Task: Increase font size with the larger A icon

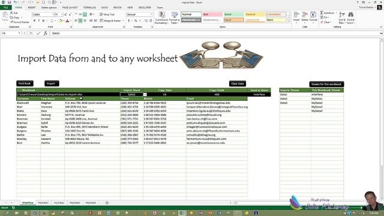Action: click(x=65, y=14)
